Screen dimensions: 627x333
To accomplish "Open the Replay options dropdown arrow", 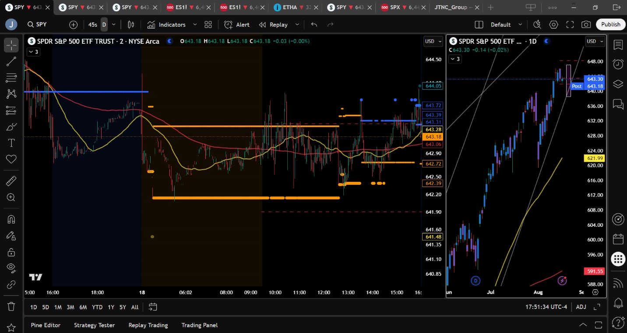I will [x=297, y=24].
